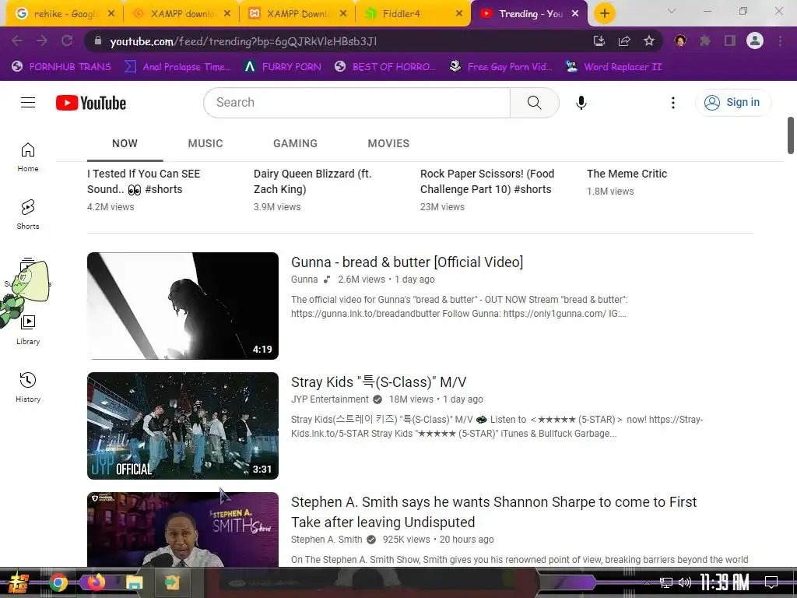
Task: Switch to the NOW trending tab
Action: coord(125,143)
